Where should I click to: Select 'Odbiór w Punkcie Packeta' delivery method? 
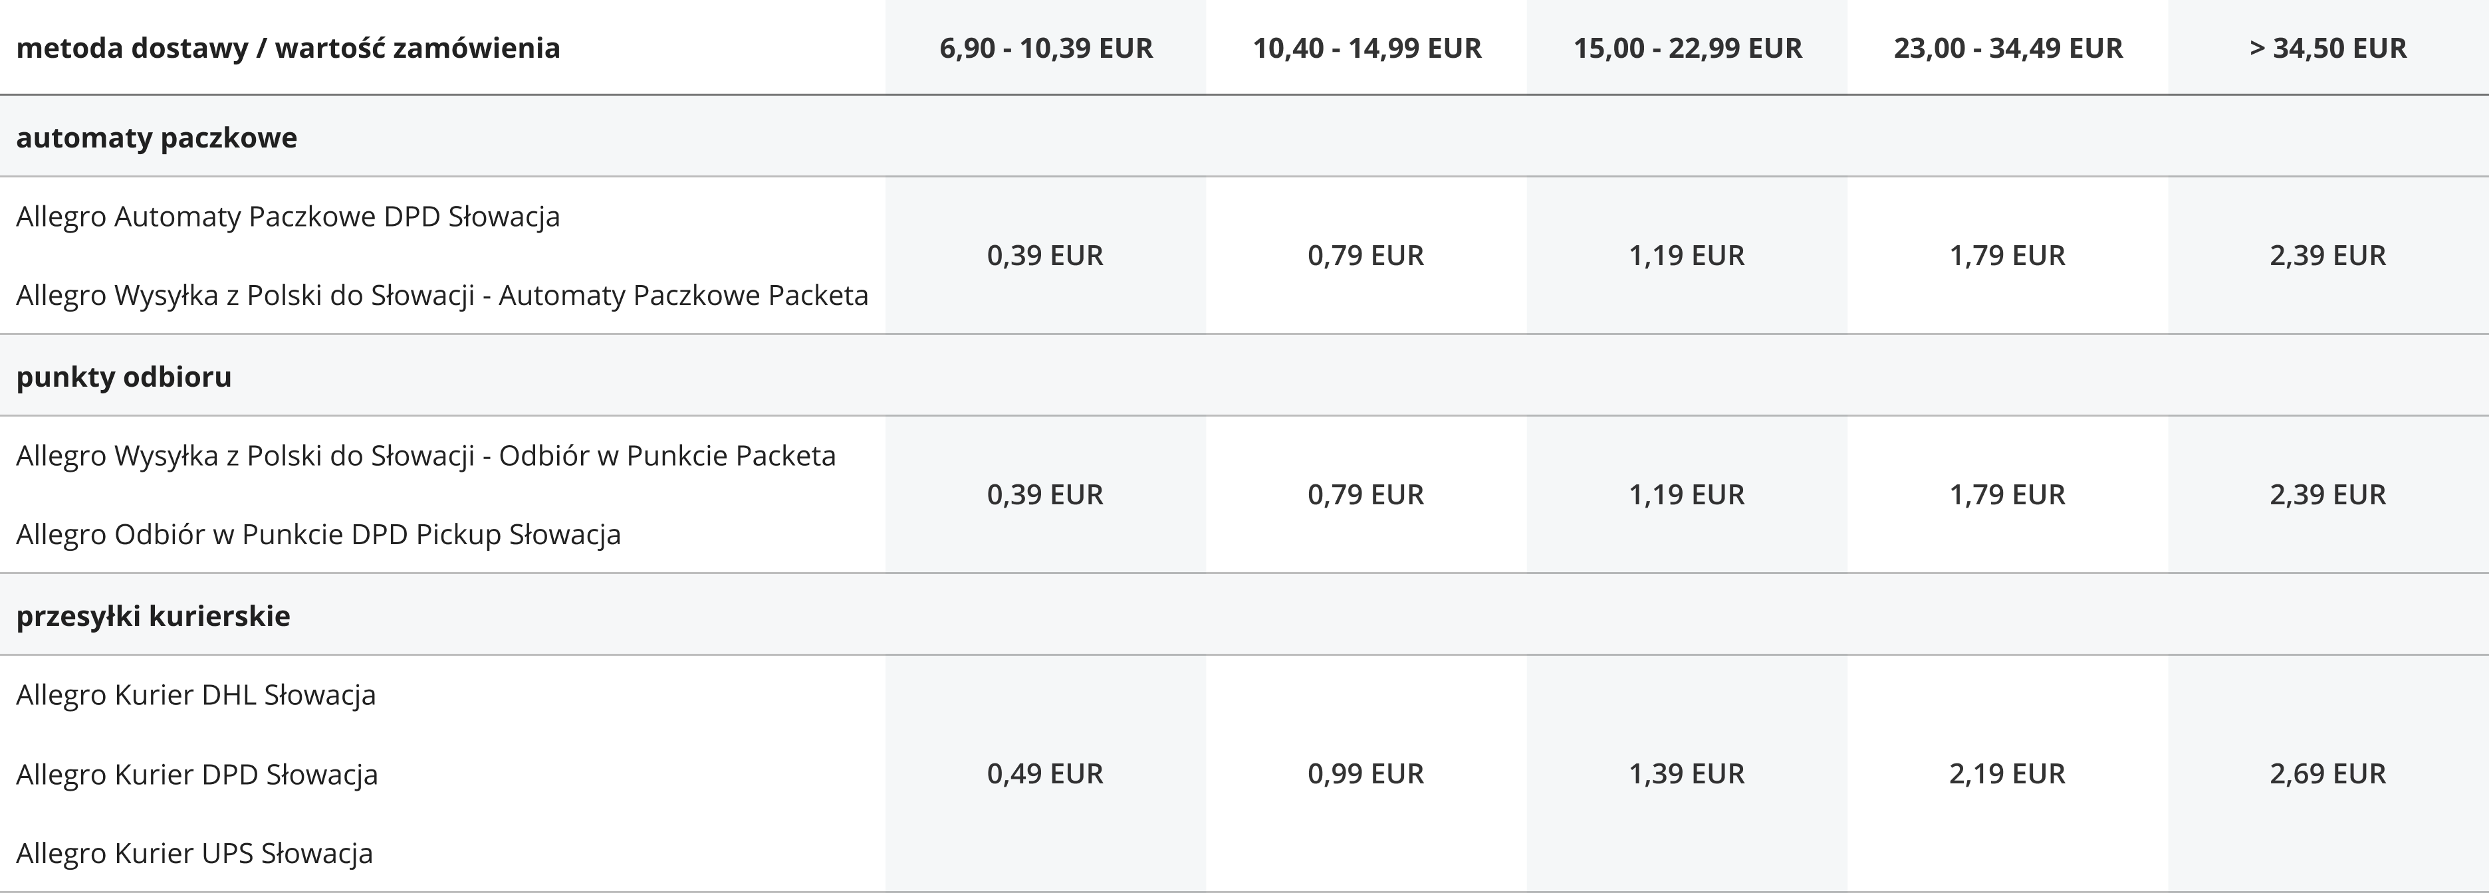click(x=426, y=456)
